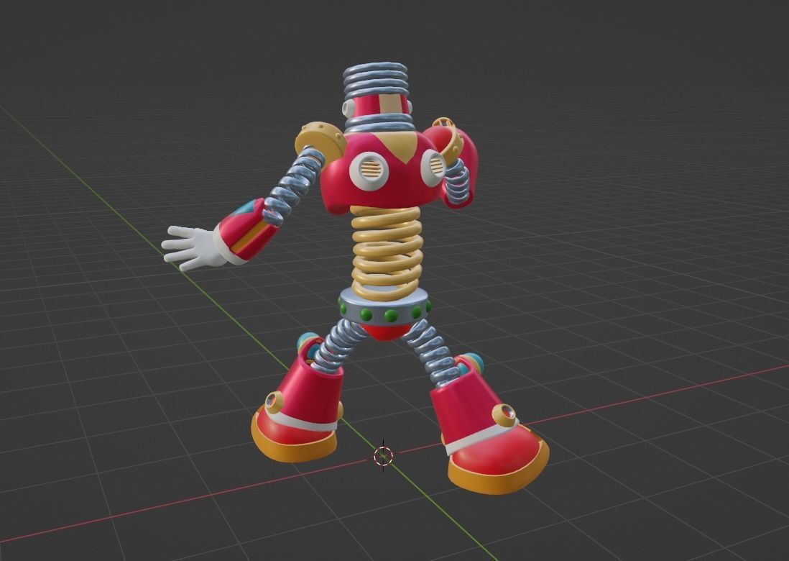Select the grey spring on top of head

tap(375, 80)
